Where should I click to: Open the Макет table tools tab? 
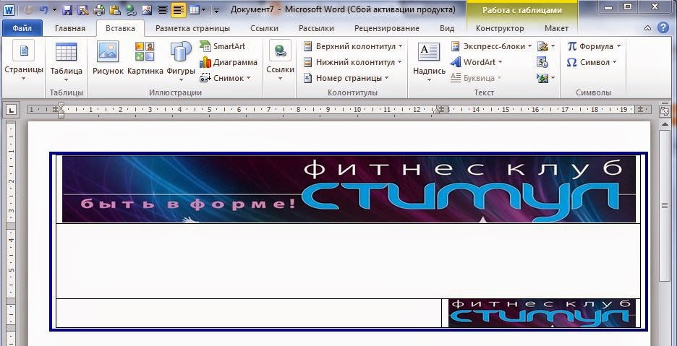(556, 28)
